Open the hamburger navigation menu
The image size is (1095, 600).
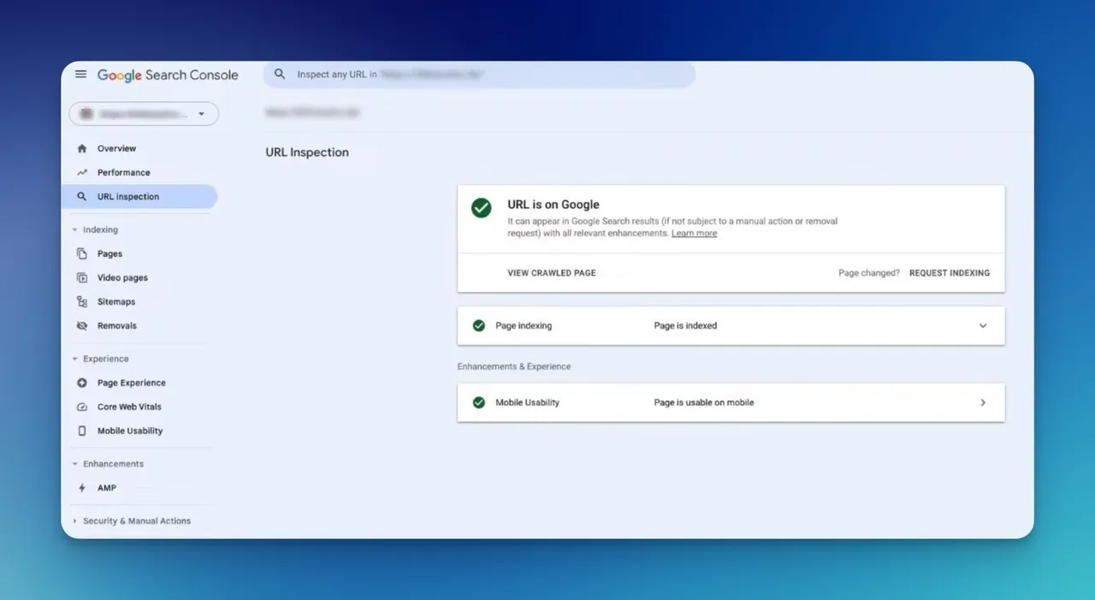point(80,74)
